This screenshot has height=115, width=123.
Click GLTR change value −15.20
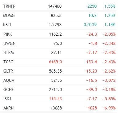(90, 71)
